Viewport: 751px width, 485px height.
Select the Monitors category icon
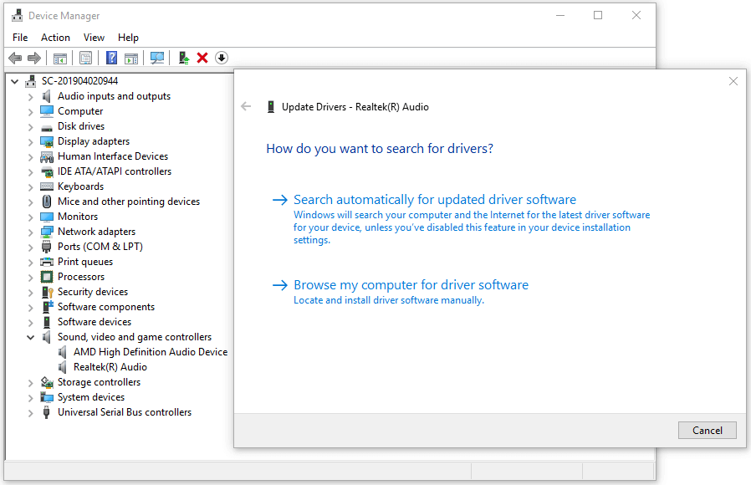click(47, 217)
